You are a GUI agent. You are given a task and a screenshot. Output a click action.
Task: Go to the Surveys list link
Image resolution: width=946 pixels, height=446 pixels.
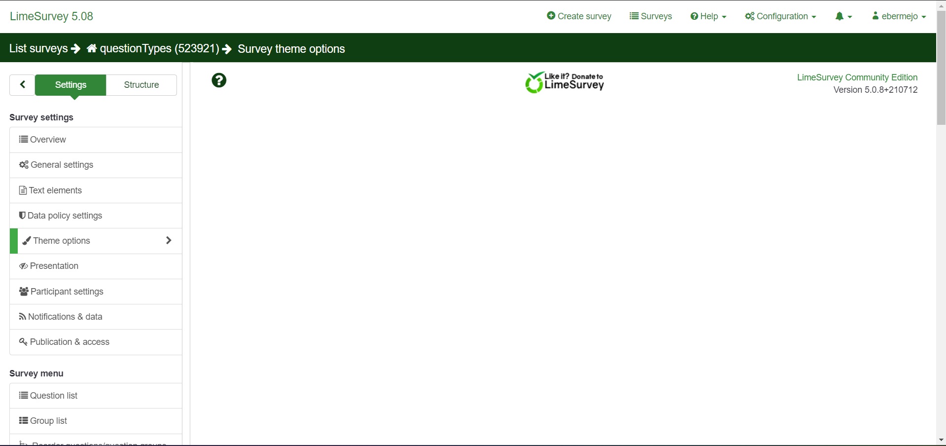[x=651, y=16]
